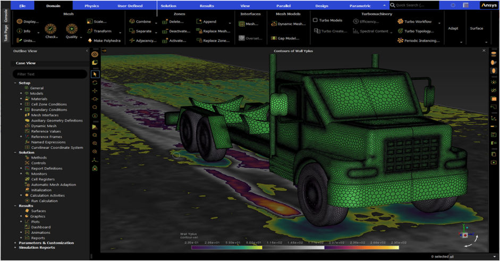
Task: Select Run Calculation in the outline
Action: 45,200
